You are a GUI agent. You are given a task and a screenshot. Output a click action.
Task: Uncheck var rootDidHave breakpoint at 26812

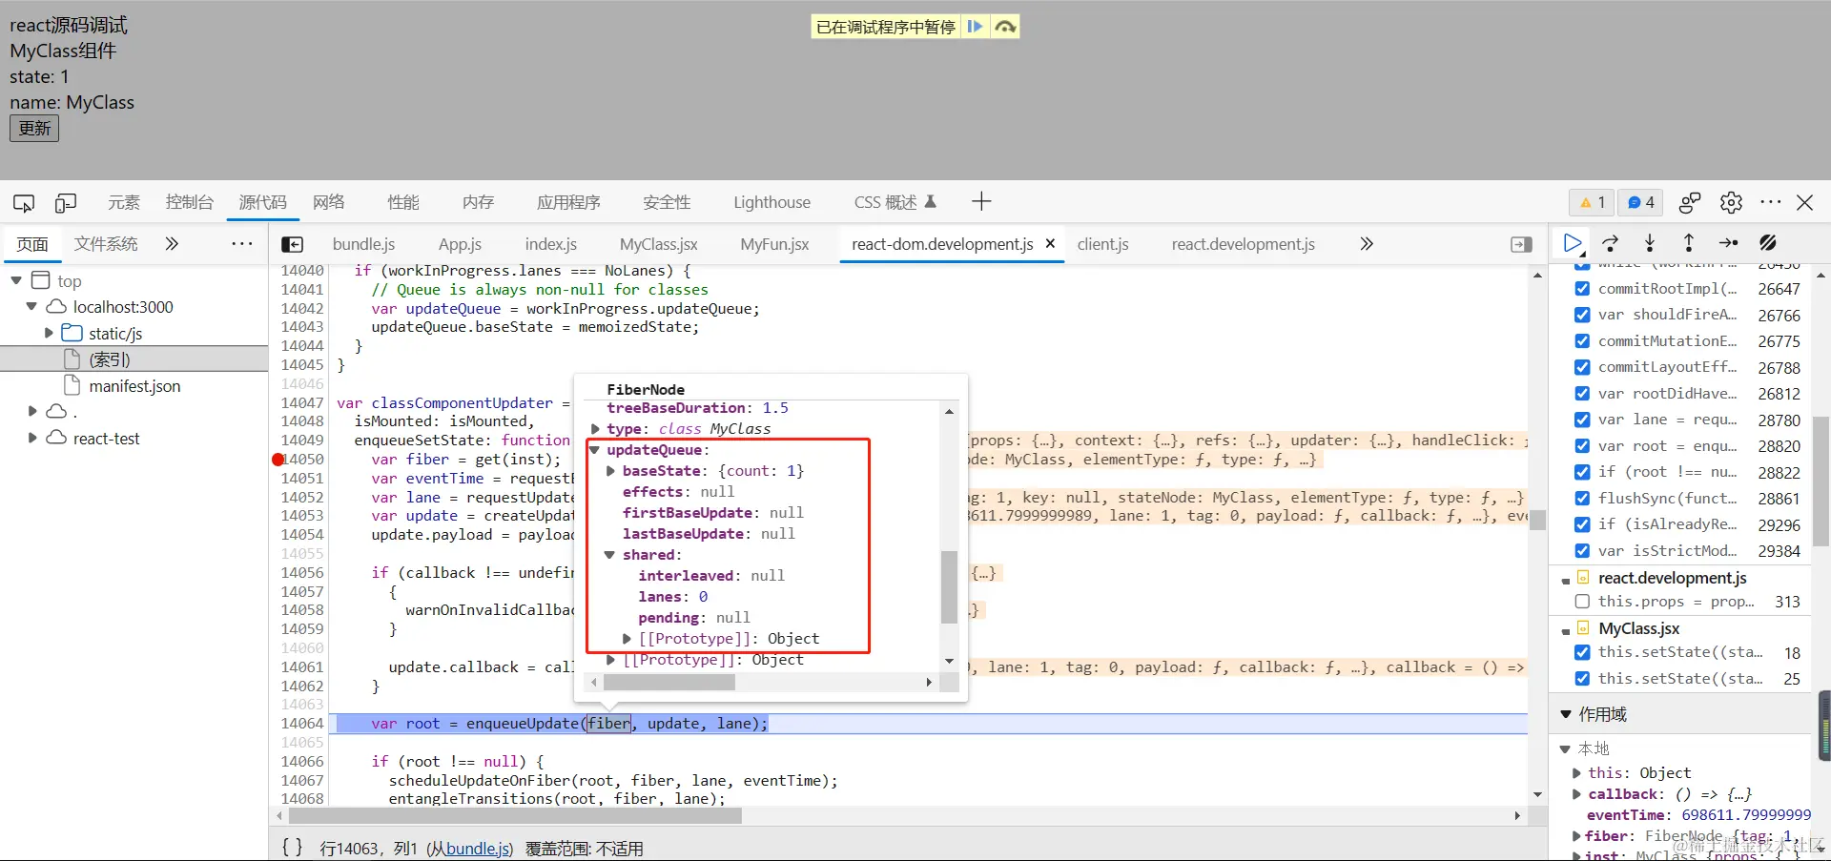(x=1582, y=394)
